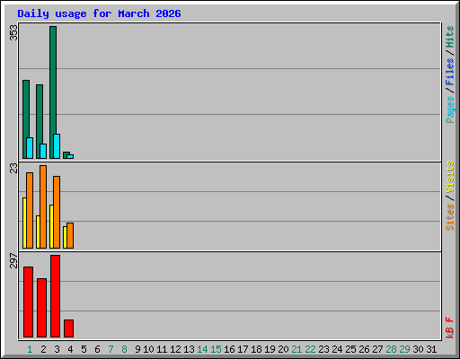This screenshot has height=359, width=460.
Task: Click the short red KB bar for day 4
Action: [68, 328]
